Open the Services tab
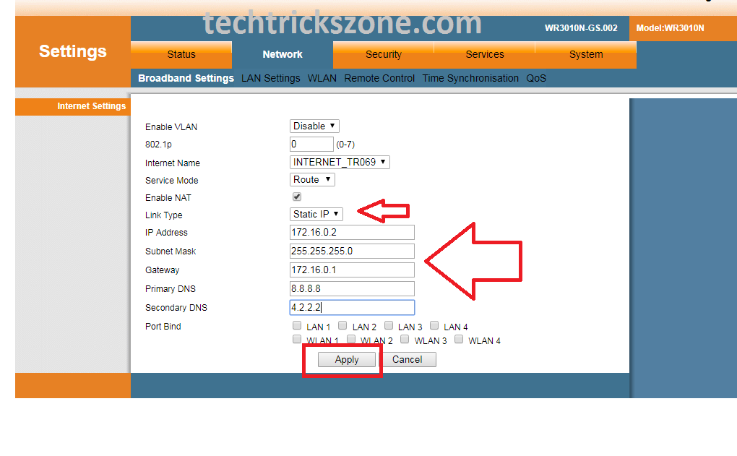This screenshot has width=737, height=456. pyautogui.click(x=485, y=55)
